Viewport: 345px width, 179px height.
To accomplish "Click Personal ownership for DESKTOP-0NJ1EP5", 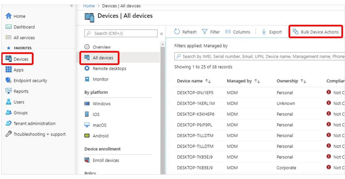I will click(x=285, y=93).
